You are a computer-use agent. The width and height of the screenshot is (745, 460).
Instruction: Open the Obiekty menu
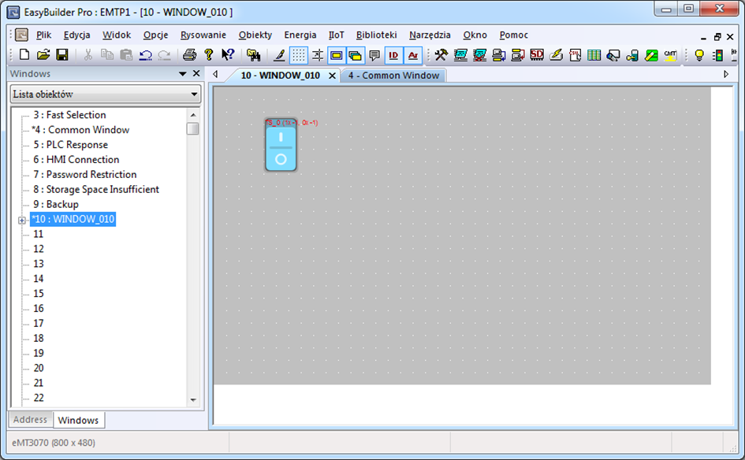[x=255, y=35]
